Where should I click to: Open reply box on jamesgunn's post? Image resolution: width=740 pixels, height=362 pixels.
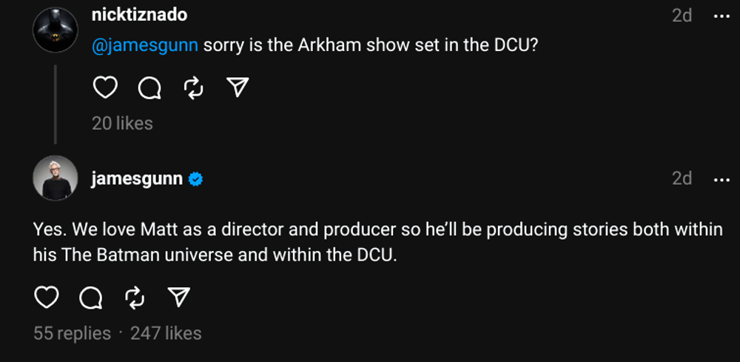point(90,298)
